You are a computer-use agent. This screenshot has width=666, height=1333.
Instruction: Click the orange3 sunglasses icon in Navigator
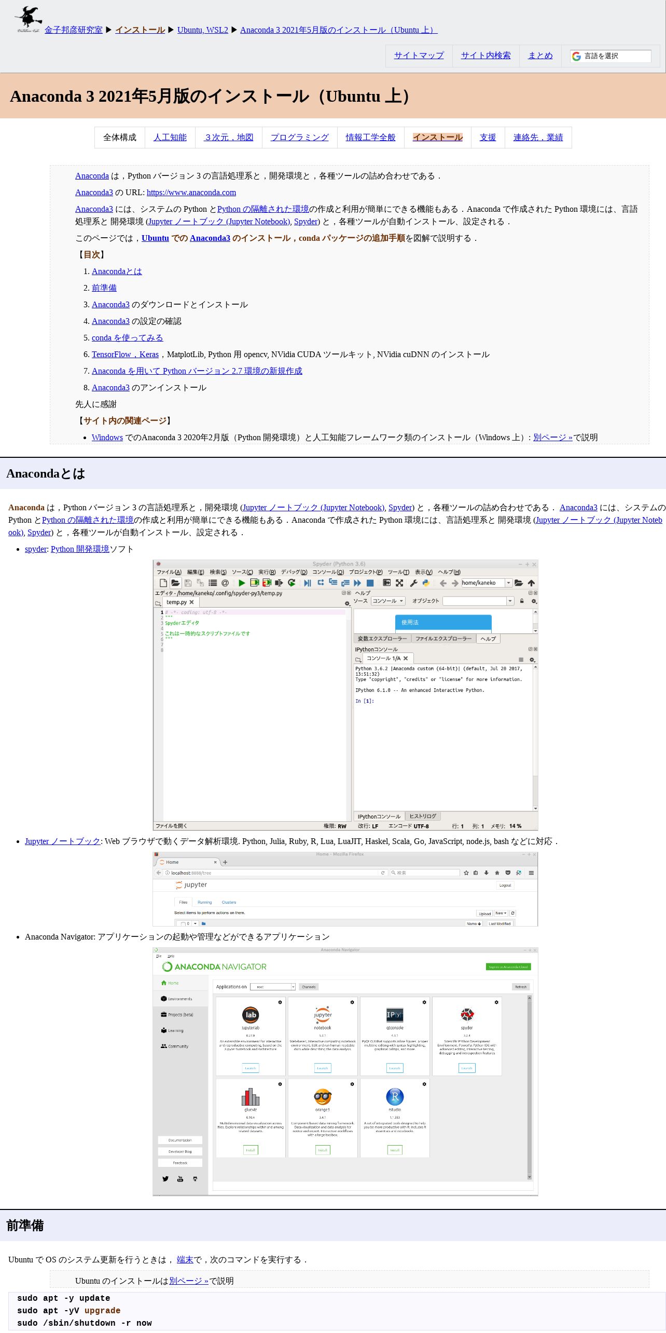click(323, 1097)
